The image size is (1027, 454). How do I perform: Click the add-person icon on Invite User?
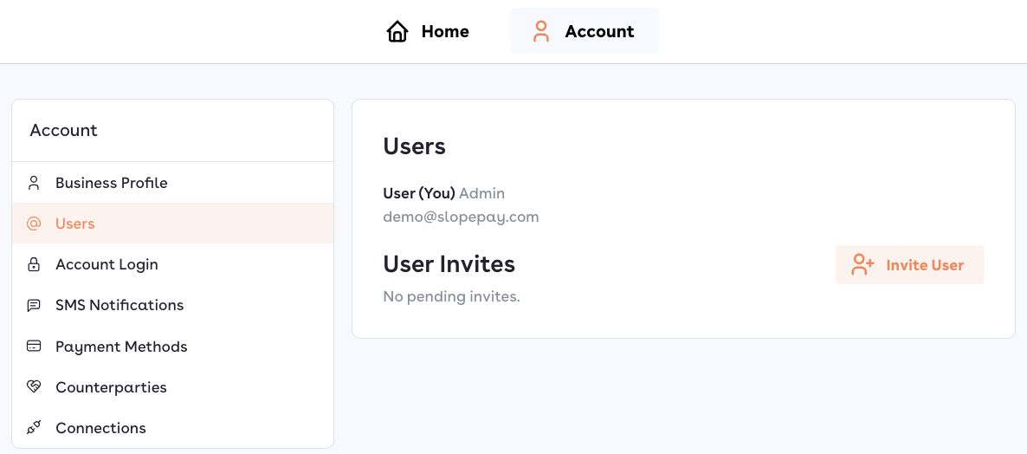click(862, 265)
